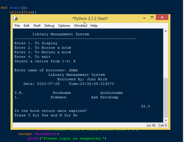Click the scrollbar up arrow in shell

(x=166, y=31)
